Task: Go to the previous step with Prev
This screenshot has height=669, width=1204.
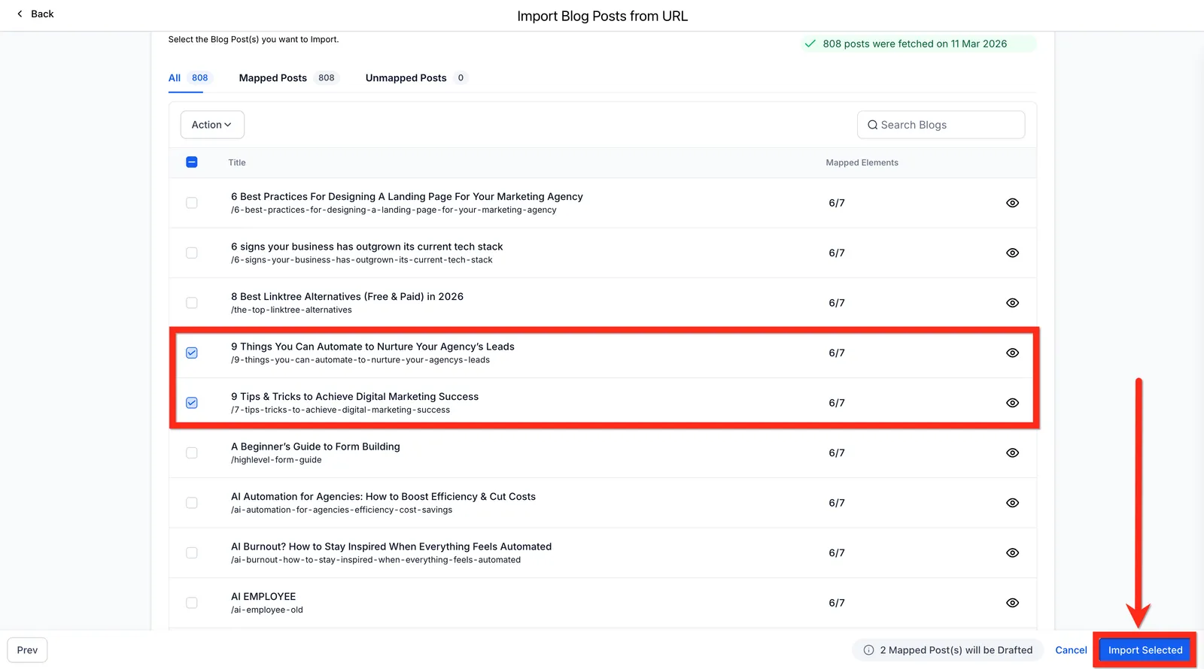Action: (27, 650)
